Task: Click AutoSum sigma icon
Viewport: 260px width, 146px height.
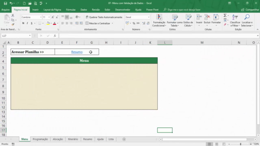Action: coord(225,15)
